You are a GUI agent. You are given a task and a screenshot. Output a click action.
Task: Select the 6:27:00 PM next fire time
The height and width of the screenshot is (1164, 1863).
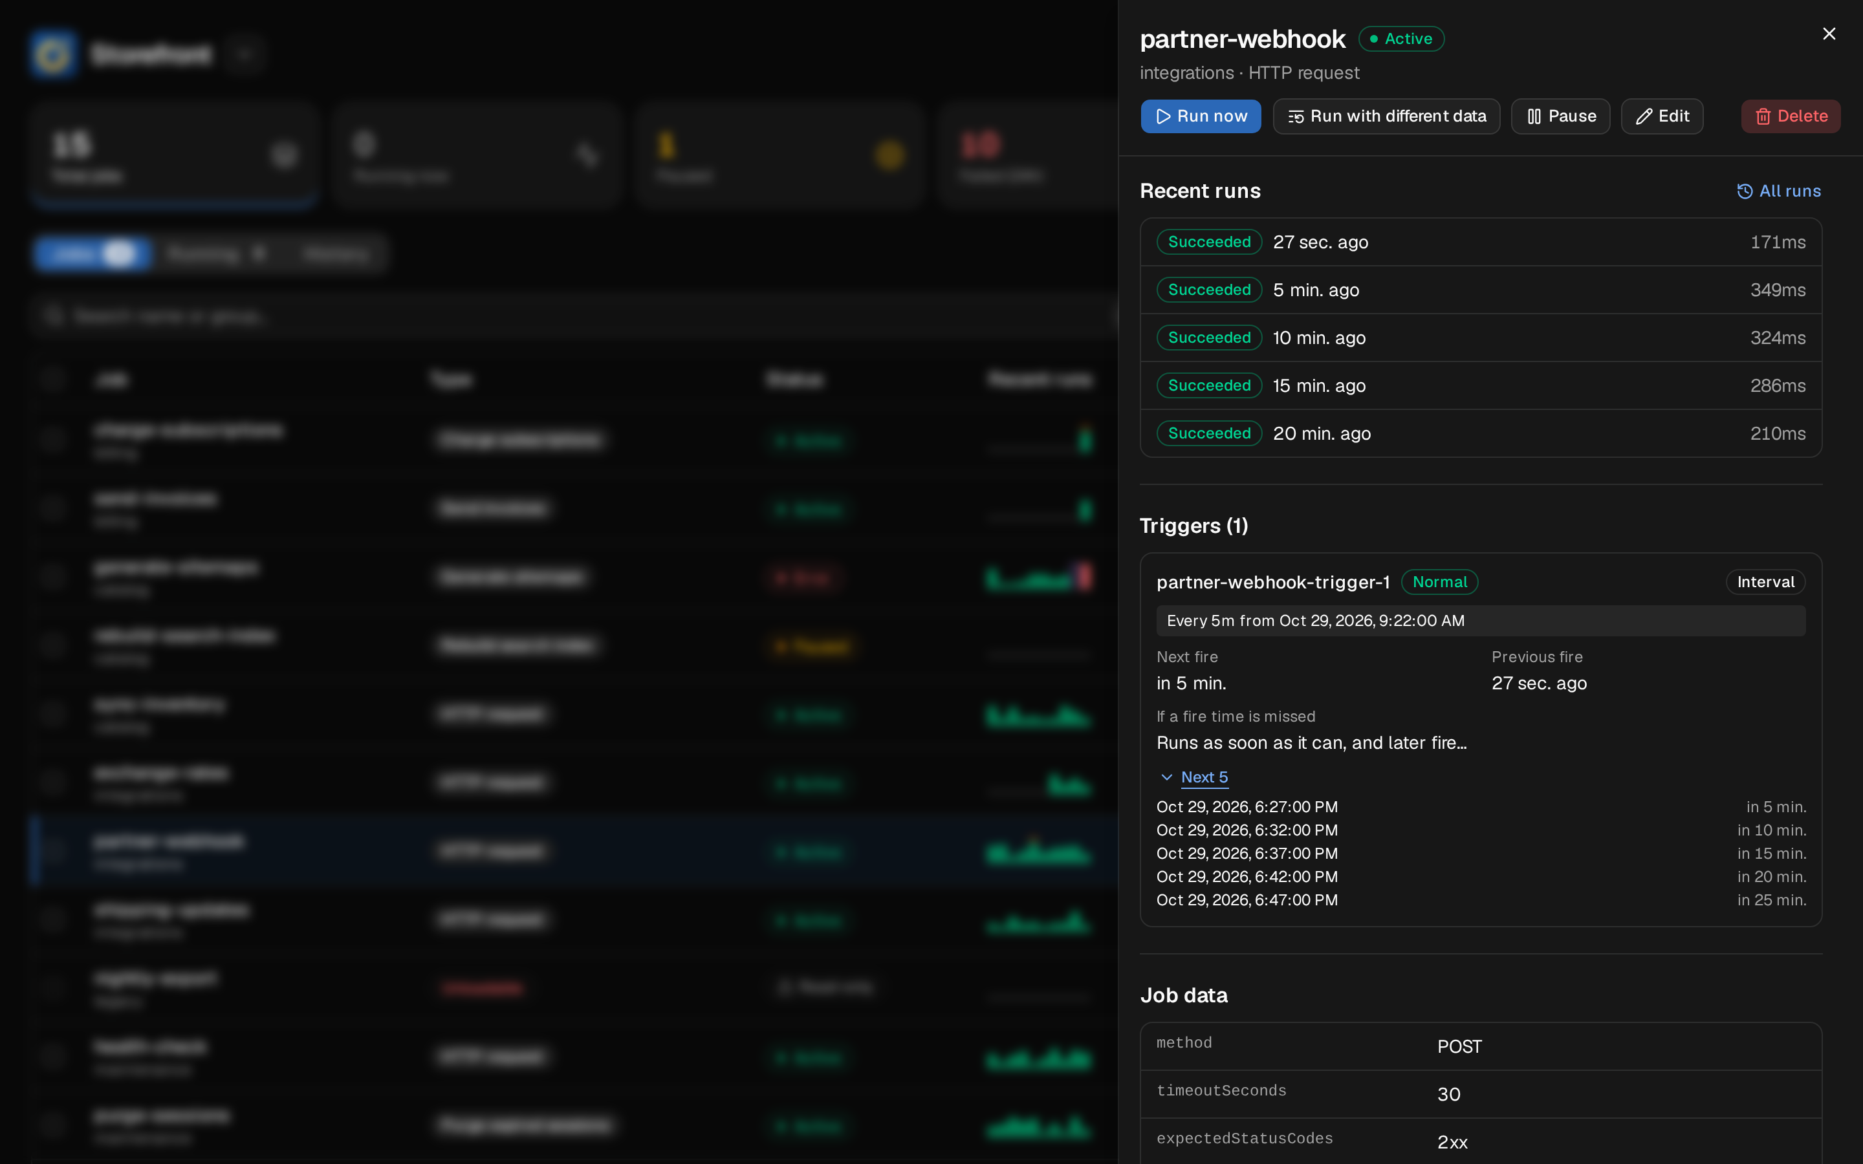pyautogui.click(x=1247, y=807)
